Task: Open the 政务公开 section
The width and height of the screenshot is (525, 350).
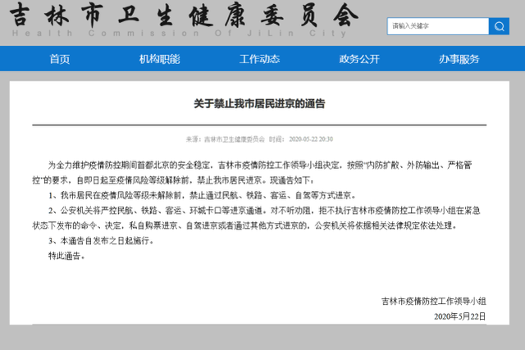Action: [x=359, y=59]
